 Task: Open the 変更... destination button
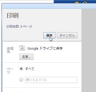pos(26,57)
